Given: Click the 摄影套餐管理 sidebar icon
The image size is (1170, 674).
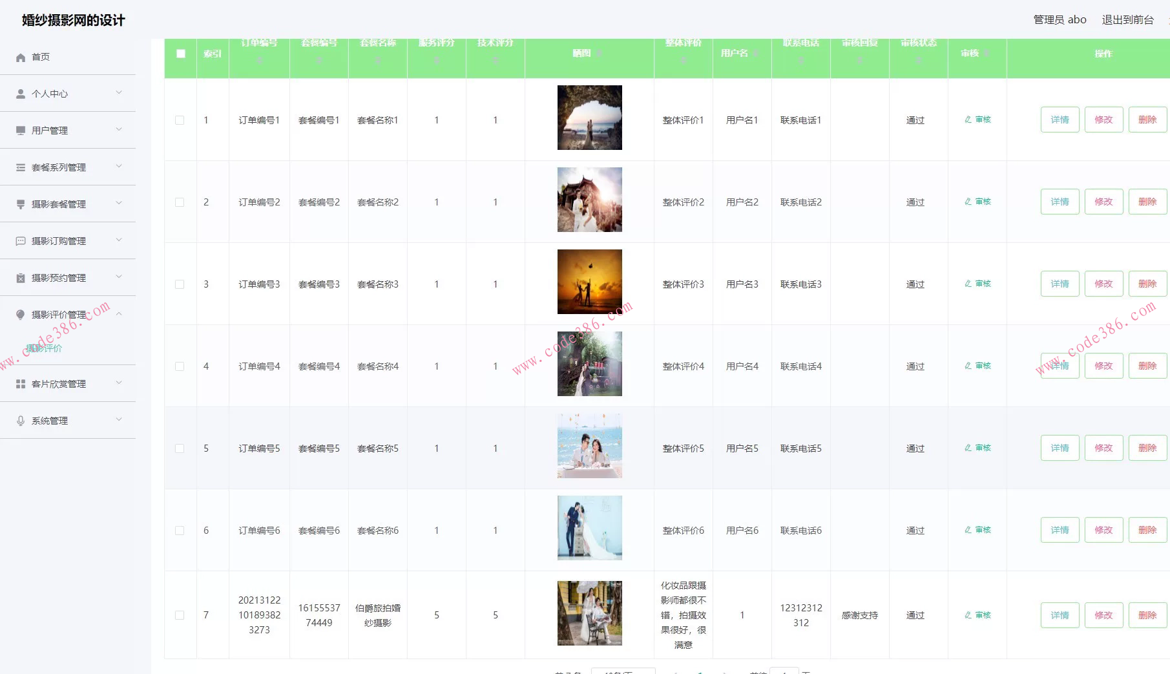Looking at the screenshot, I should pos(21,204).
